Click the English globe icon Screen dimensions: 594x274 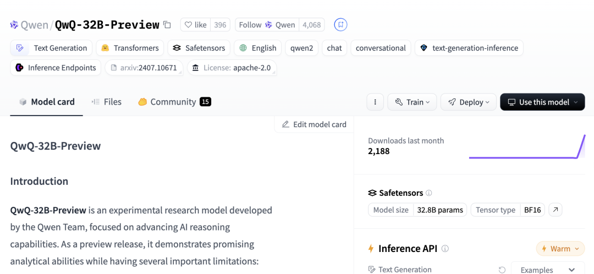(x=243, y=48)
